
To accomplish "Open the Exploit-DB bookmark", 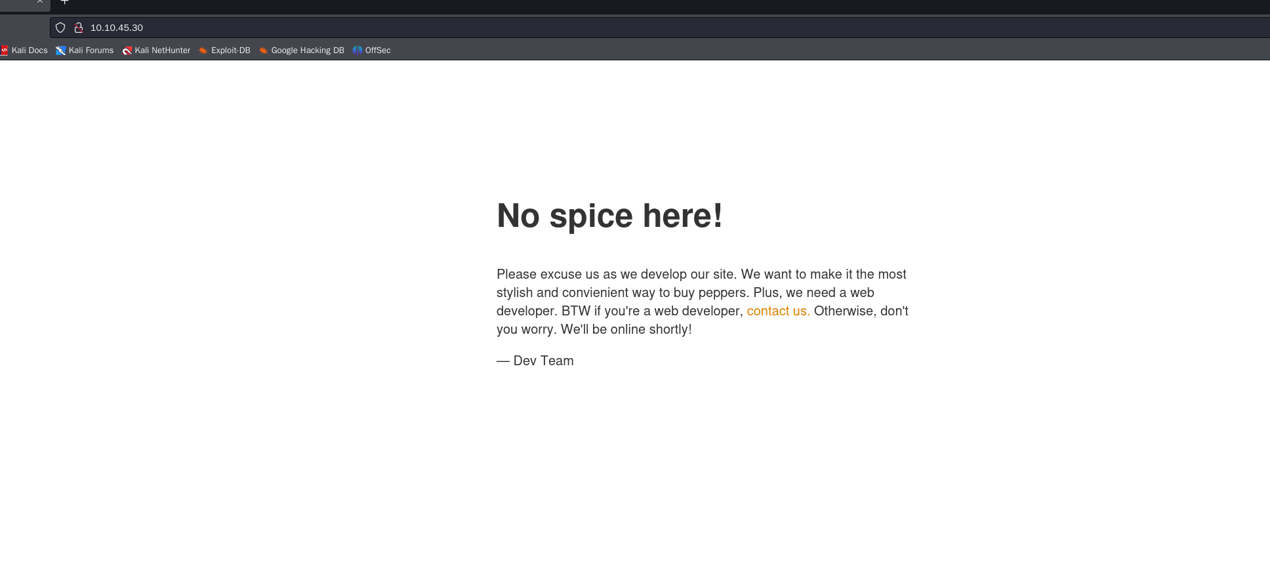I will pos(224,50).
